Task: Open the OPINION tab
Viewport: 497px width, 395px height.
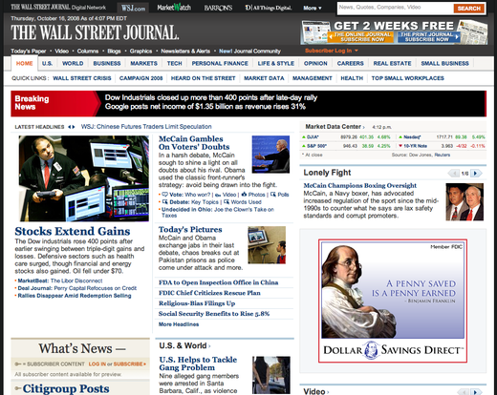Action: (315, 63)
